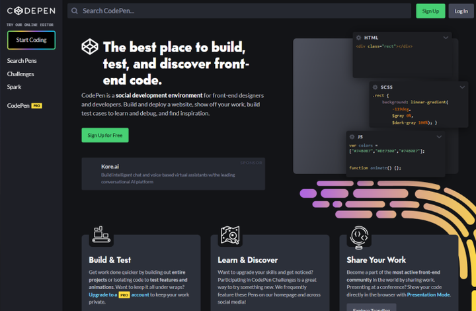Click the Learn & Discover heading

248,260
